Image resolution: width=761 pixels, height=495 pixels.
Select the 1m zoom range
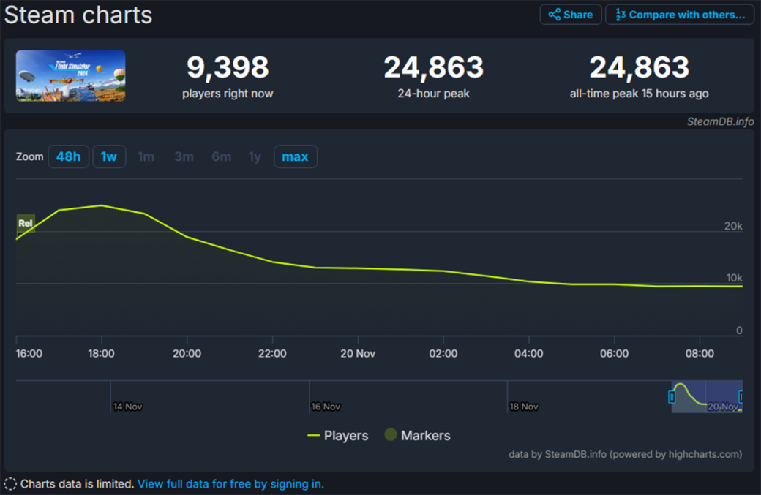tap(146, 156)
